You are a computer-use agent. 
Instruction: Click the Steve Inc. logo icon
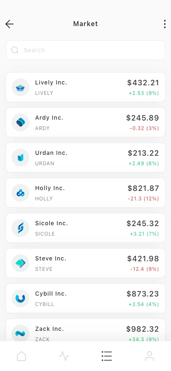(x=21, y=263)
